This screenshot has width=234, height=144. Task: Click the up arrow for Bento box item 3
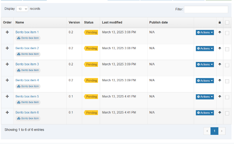220,64
